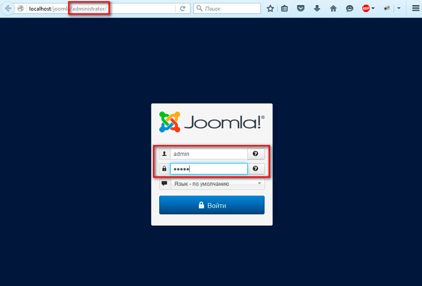
Task: Click the magnifier icon in search box
Action: (x=200, y=8)
